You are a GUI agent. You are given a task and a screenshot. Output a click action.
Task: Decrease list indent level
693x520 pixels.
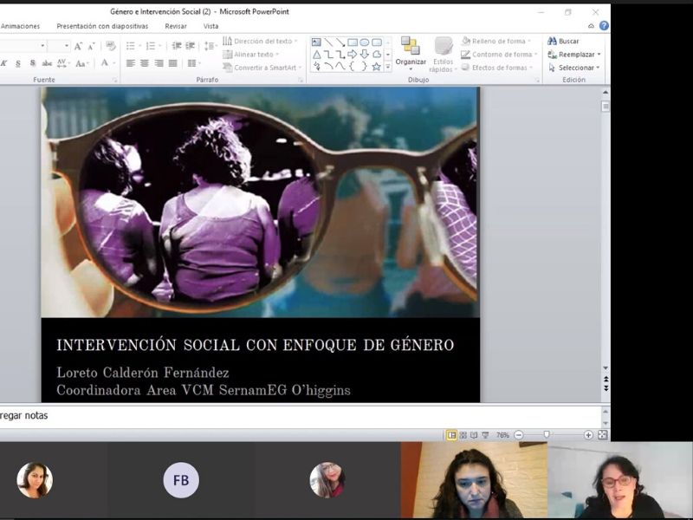point(177,46)
